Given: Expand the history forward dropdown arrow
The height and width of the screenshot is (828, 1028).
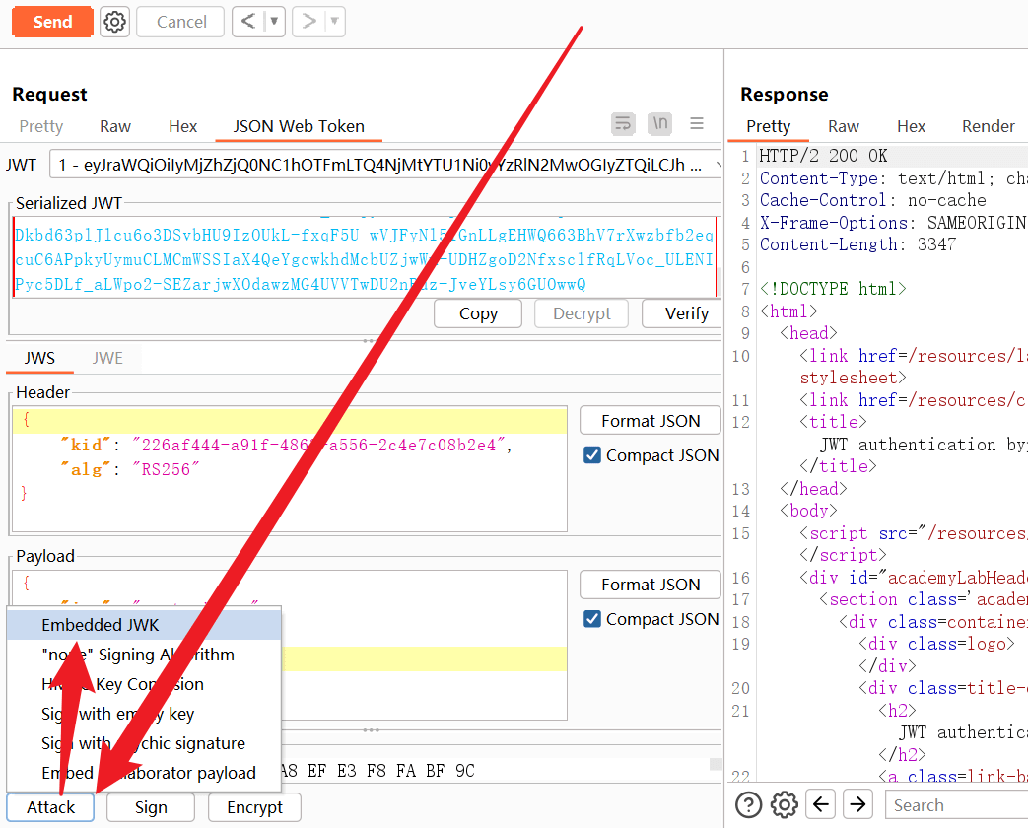Looking at the screenshot, I should click(x=334, y=22).
